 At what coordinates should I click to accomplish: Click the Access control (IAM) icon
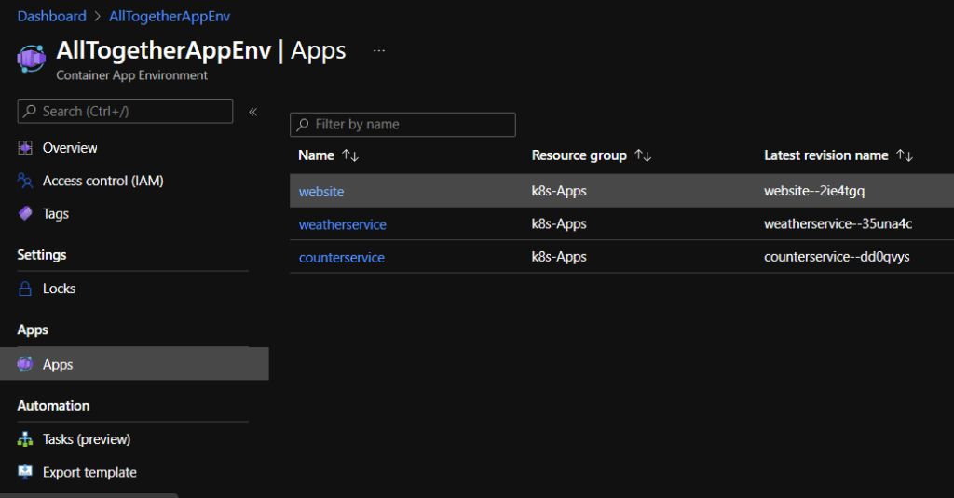[x=25, y=181]
